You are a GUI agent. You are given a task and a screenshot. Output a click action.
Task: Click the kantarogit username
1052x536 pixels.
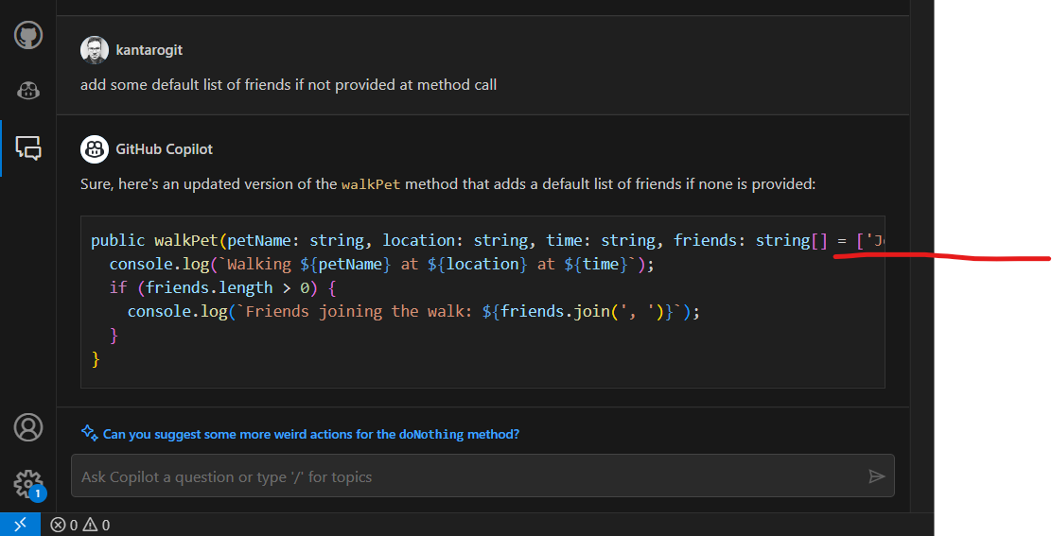149,50
